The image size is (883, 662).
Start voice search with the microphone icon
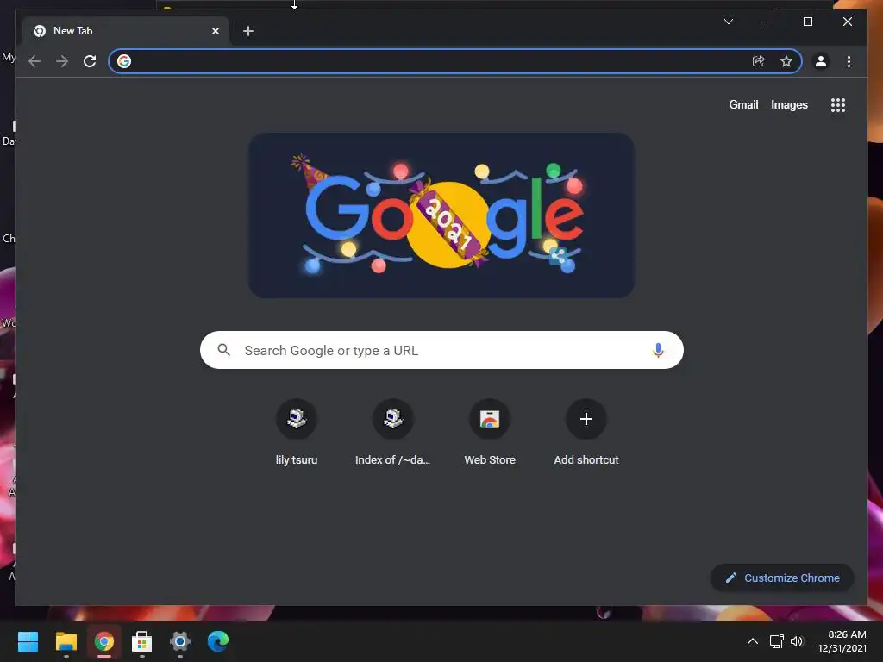pyautogui.click(x=658, y=350)
